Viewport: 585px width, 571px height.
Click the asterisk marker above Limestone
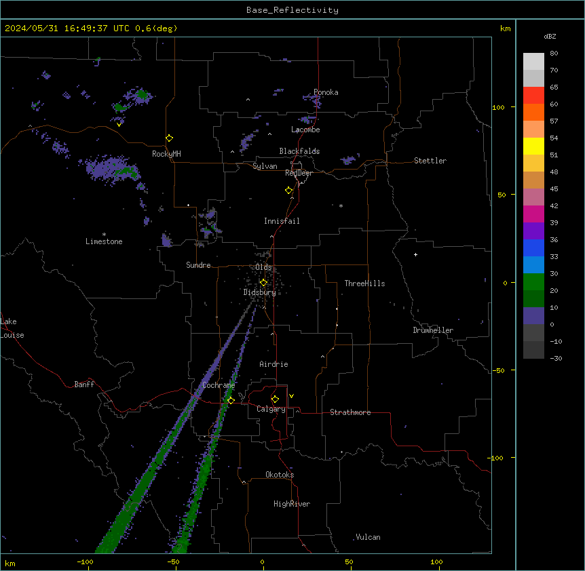tap(104, 235)
